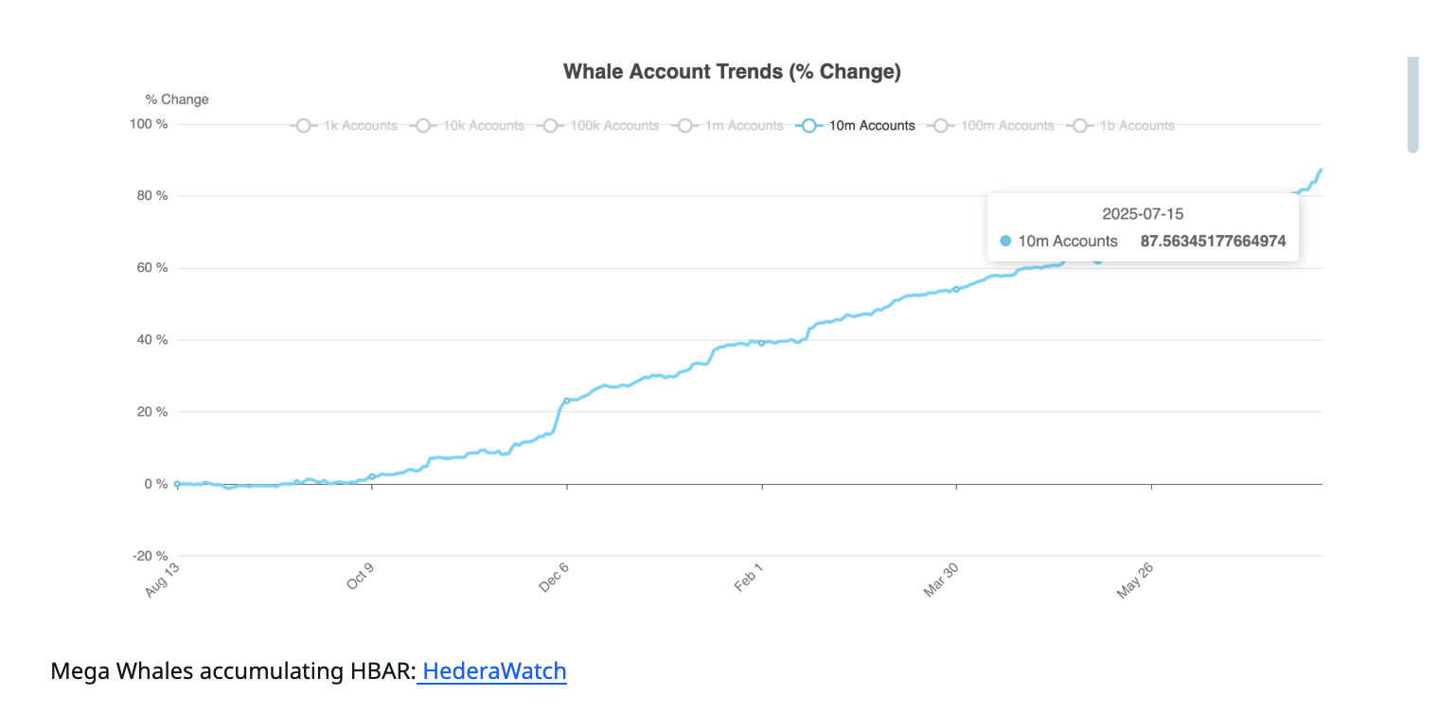This screenshot has width=1456, height=714.
Task: Click the tooltip value 87.56345177664974
Action: click(1213, 241)
